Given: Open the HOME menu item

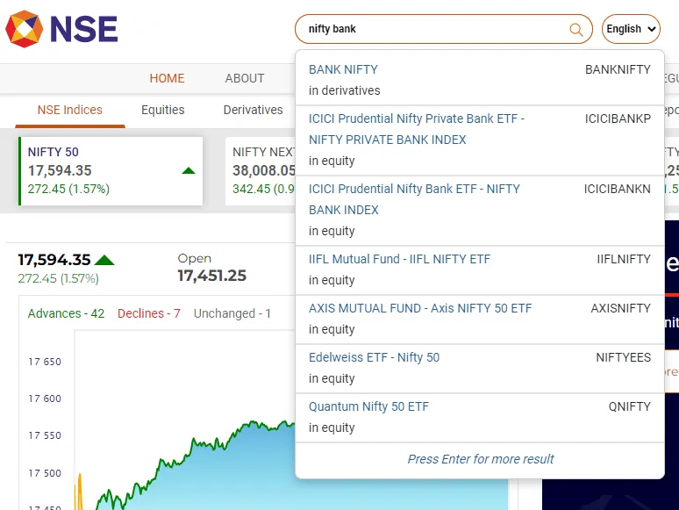Looking at the screenshot, I should coord(167,78).
